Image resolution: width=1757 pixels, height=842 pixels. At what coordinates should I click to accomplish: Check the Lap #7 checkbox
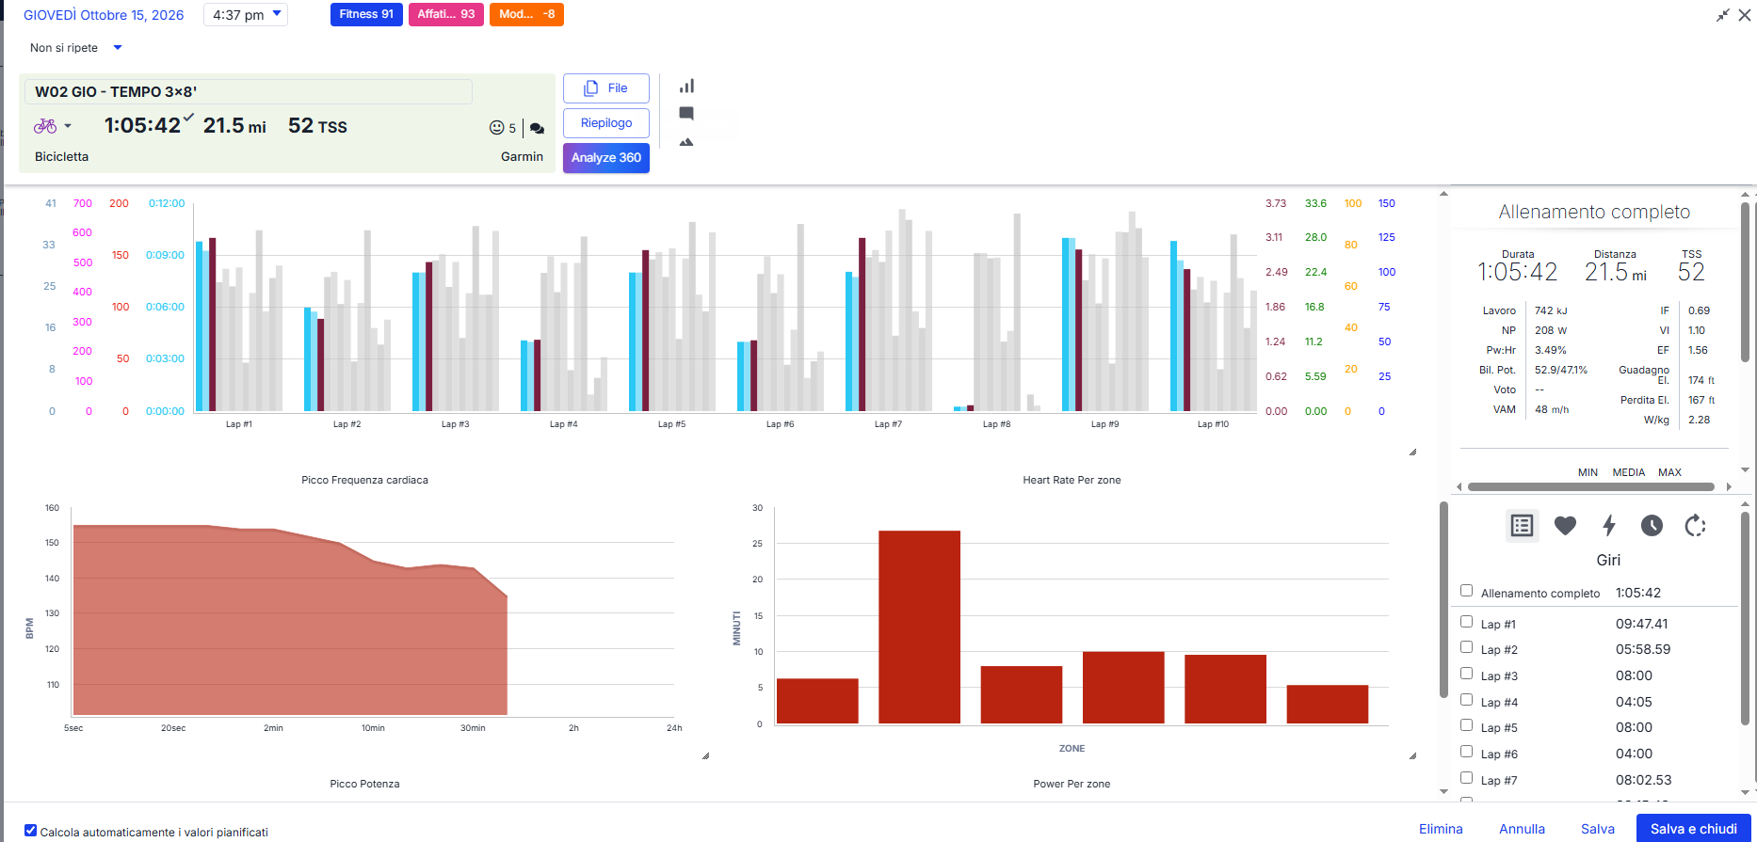tap(1466, 778)
